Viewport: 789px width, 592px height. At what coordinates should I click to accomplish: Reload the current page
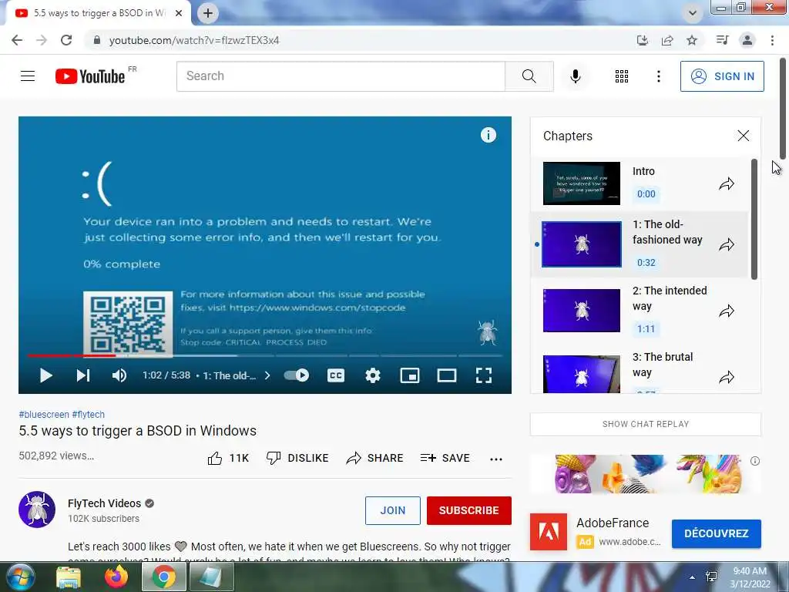(66, 40)
